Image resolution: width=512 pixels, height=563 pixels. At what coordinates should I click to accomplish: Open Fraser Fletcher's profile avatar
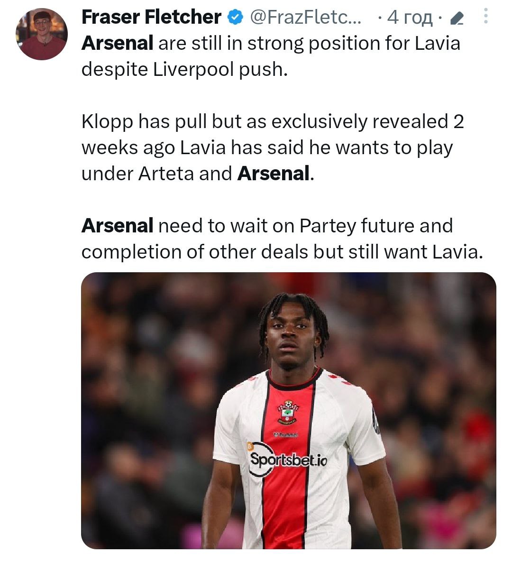(42, 34)
